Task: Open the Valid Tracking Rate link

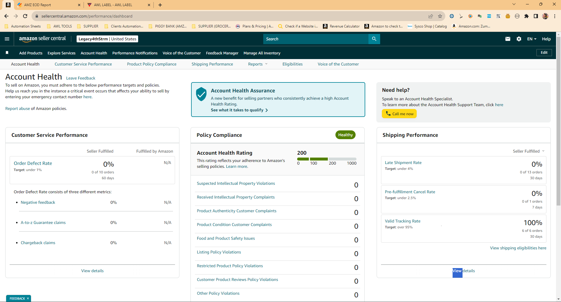Action: (x=403, y=221)
